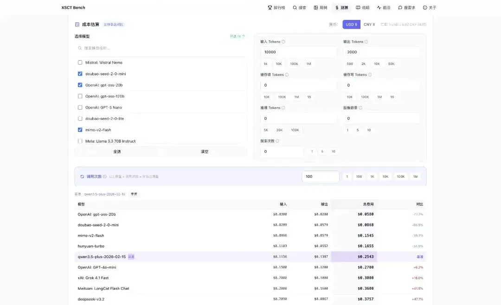Uncheck OpenAI: gpt-oss-20b model
501x305 pixels.
point(80,85)
